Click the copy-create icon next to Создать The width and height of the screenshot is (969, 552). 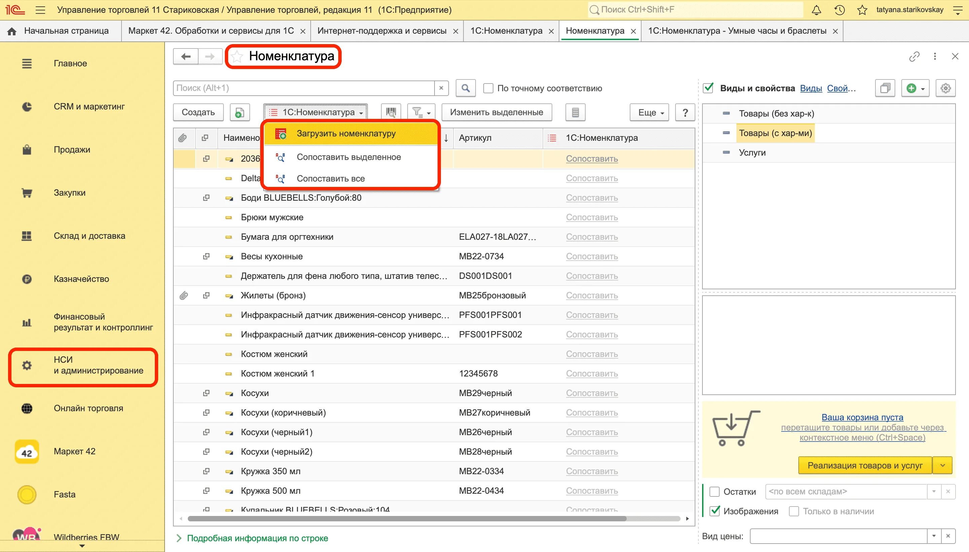click(239, 112)
